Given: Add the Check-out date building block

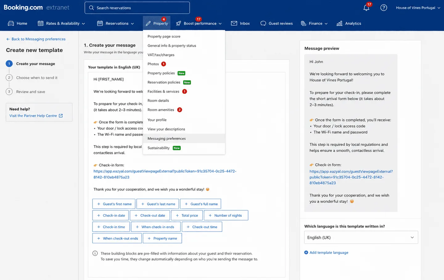Looking at the screenshot, I should tap(150, 215).
